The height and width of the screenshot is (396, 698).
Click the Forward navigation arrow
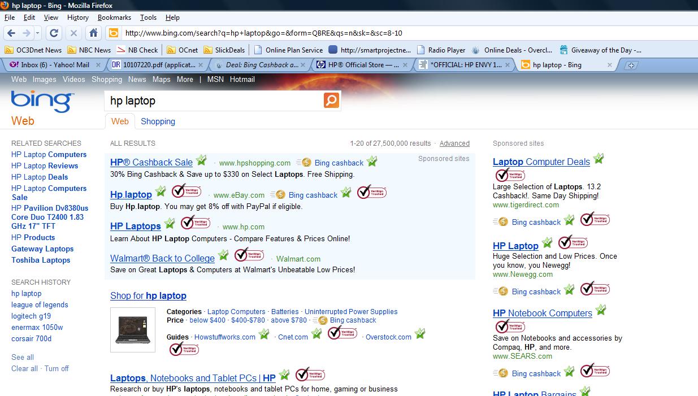27,33
